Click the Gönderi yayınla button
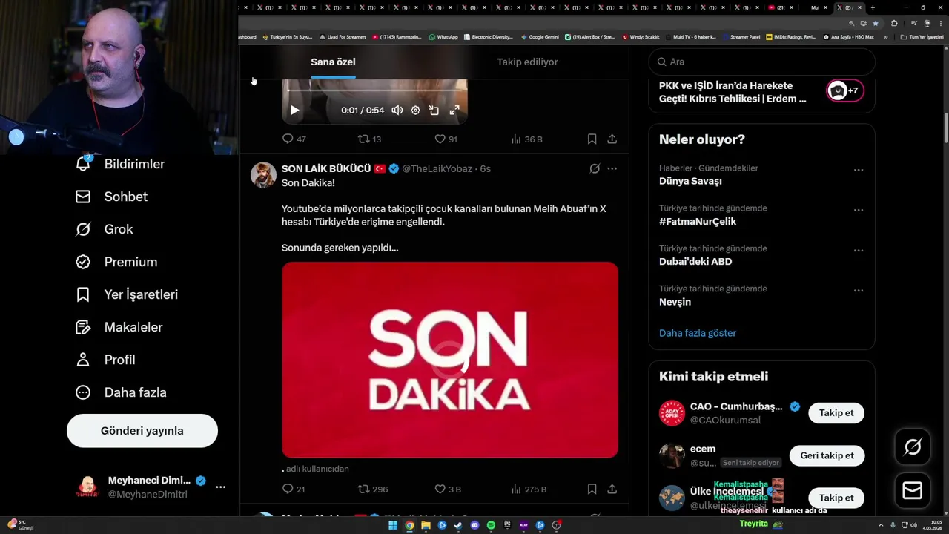Screen dimensions: 949x534 pos(142,431)
